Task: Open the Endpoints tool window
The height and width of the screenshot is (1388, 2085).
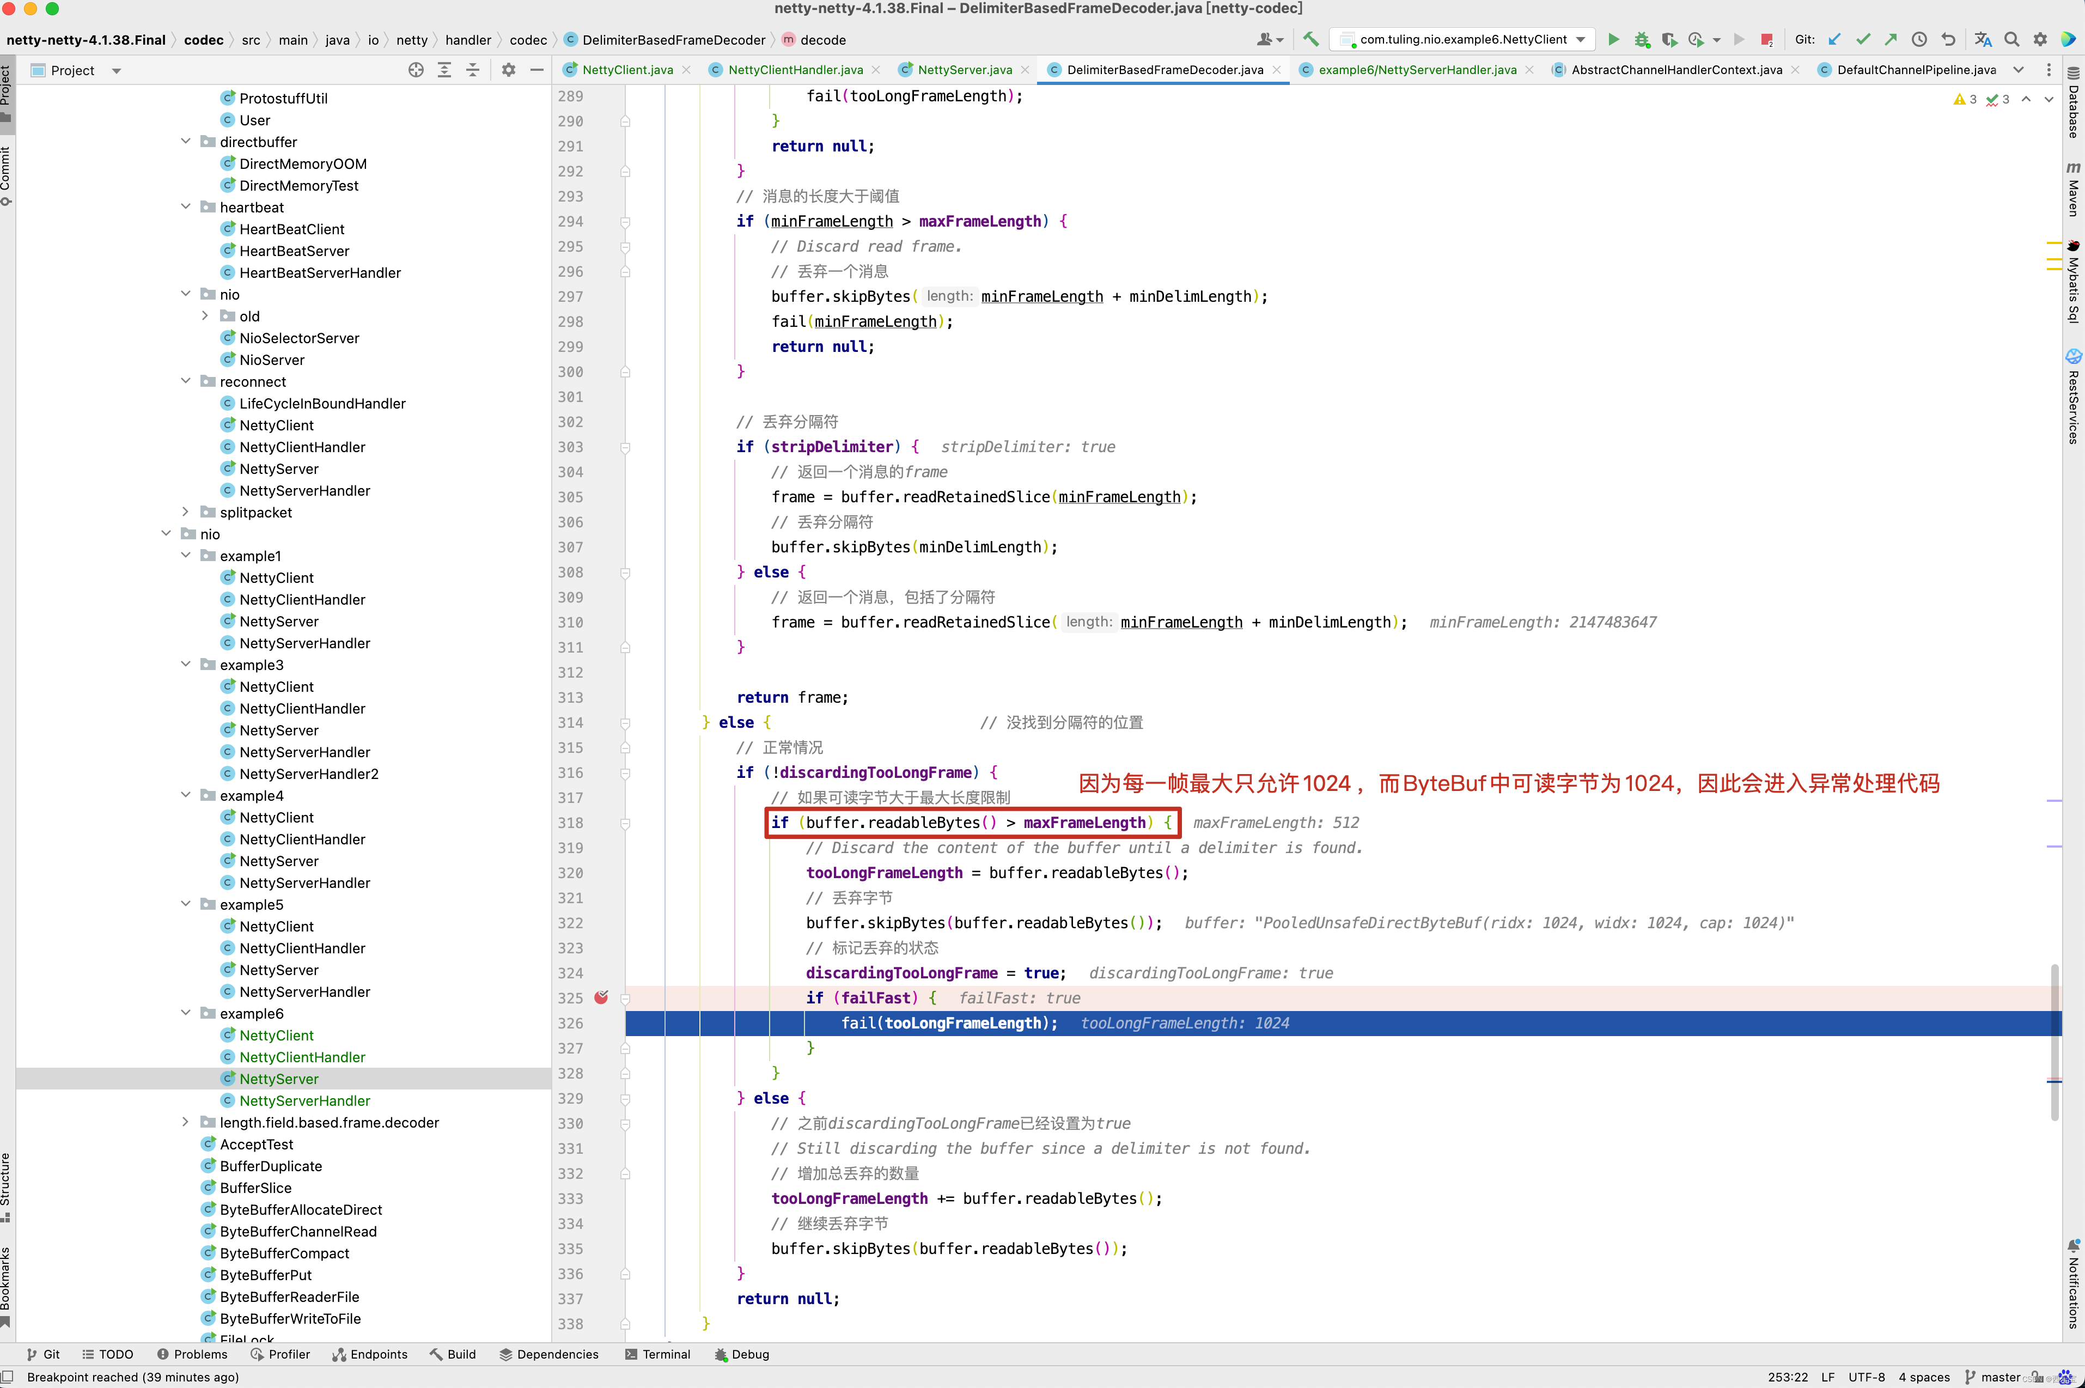Action: (370, 1354)
